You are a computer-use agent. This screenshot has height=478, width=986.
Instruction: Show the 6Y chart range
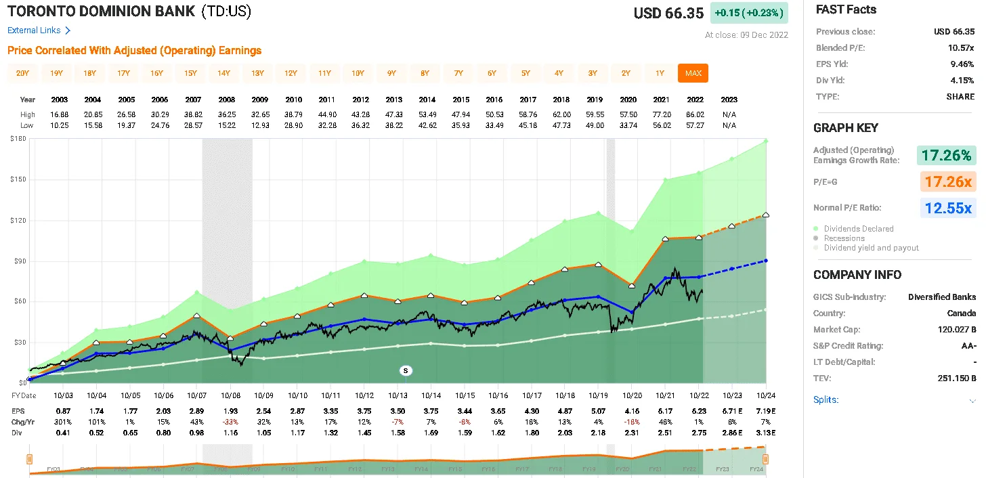coord(492,73)
